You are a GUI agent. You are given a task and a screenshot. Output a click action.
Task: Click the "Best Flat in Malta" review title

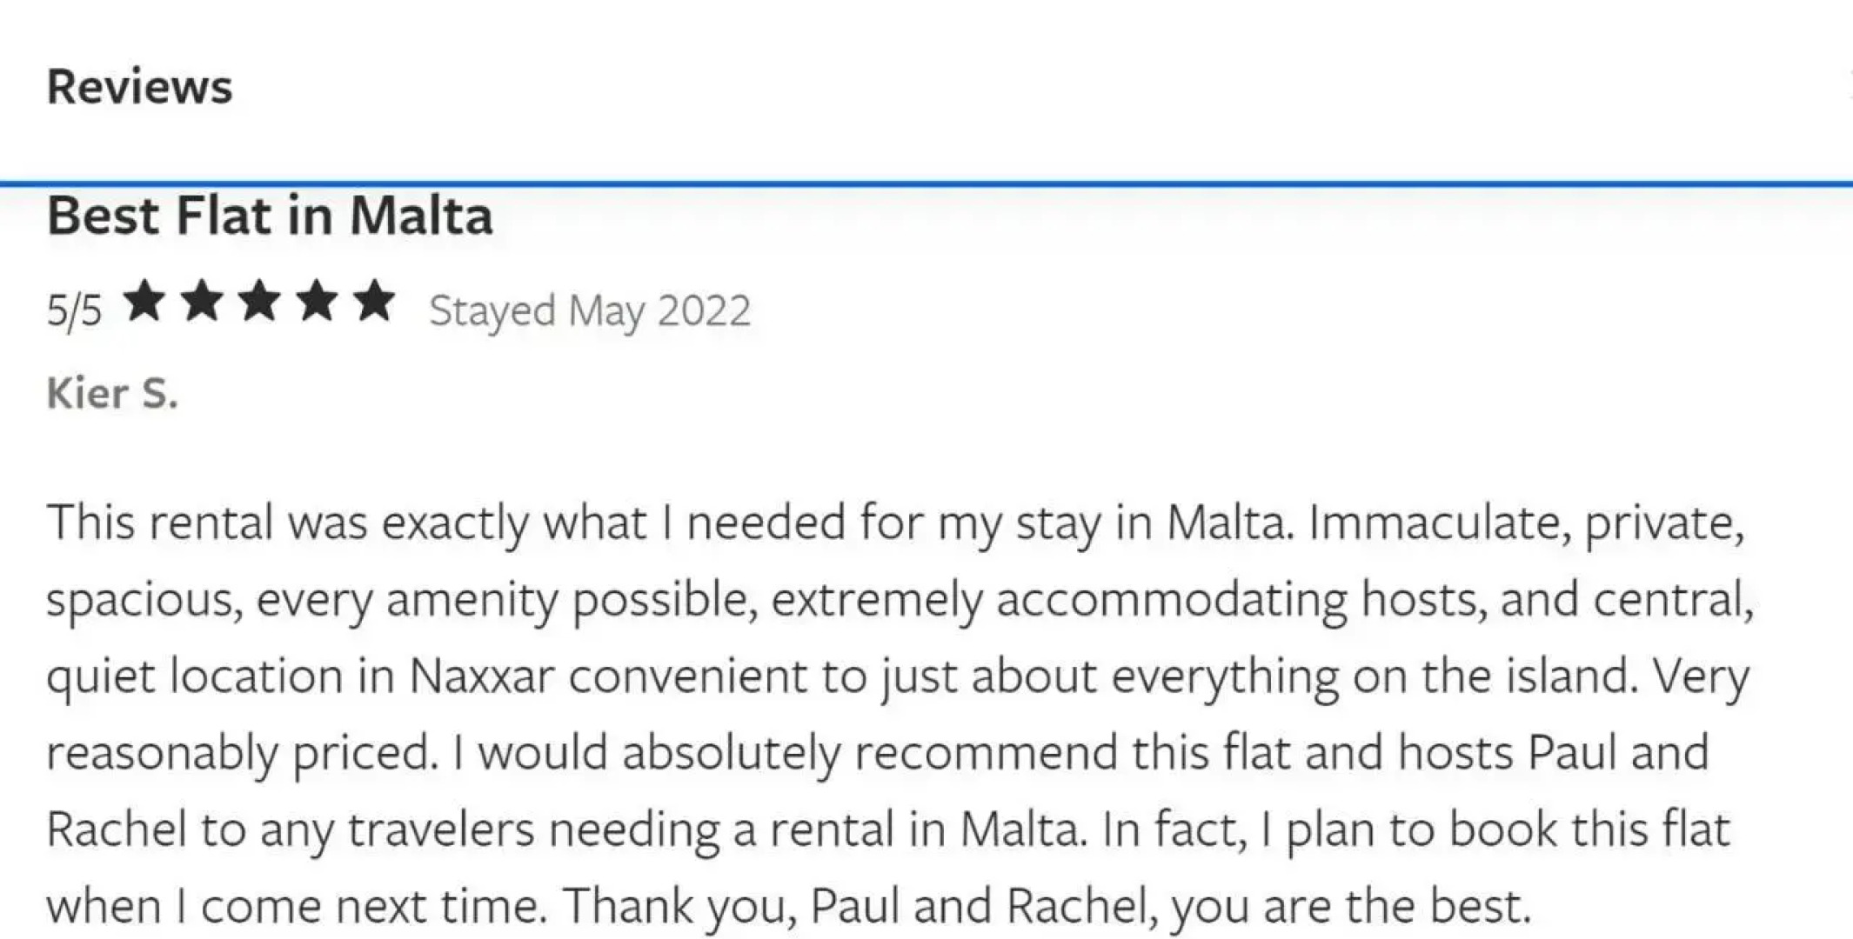270,216
